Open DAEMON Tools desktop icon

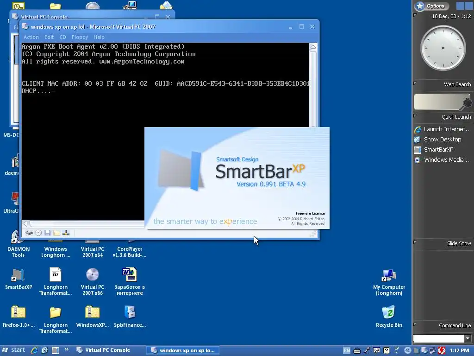click(x=18, y=244)
